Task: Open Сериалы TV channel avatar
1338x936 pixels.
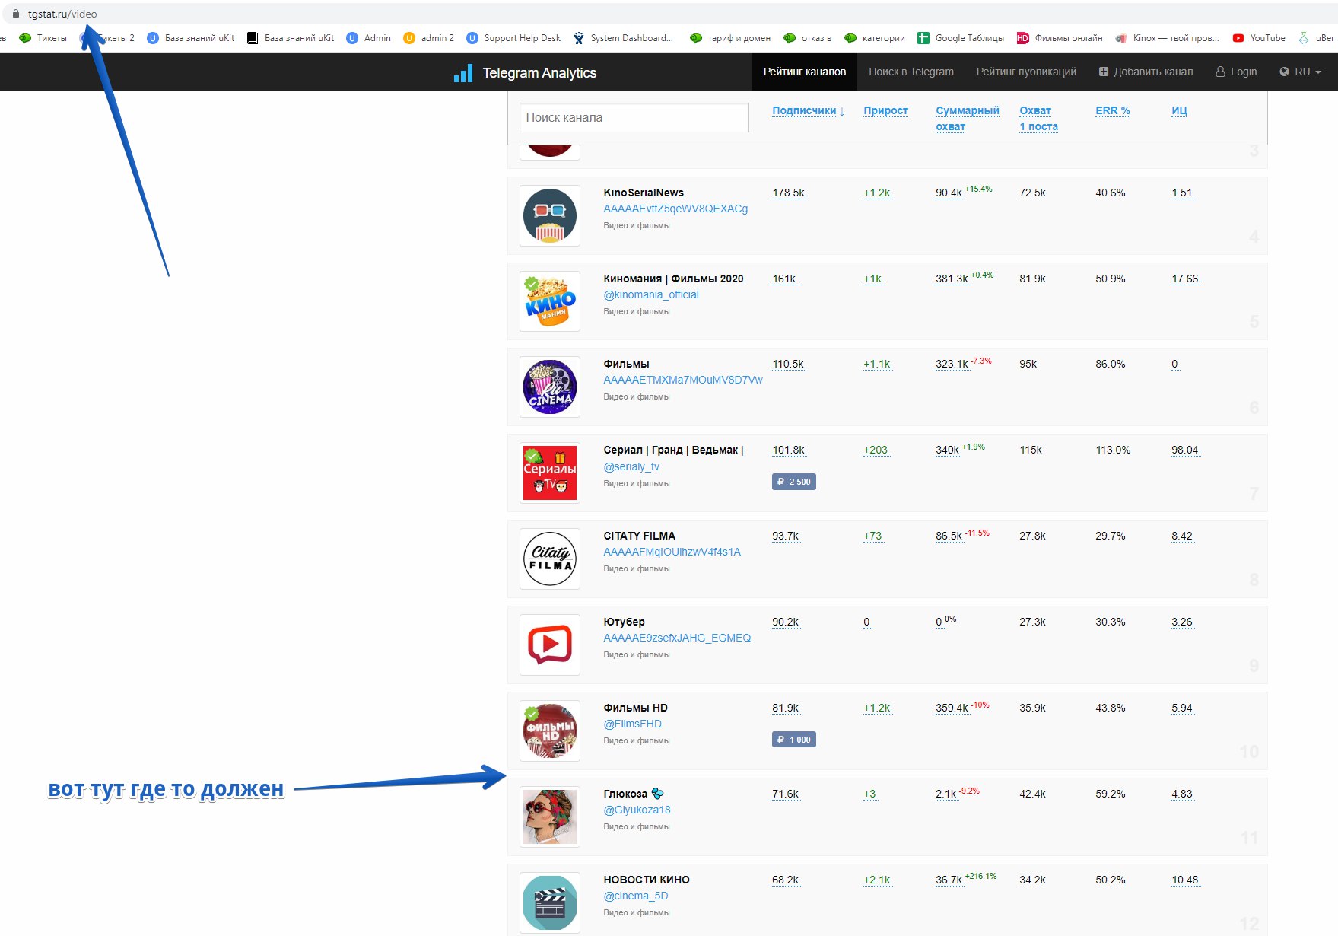Action: tap(550, 473)
